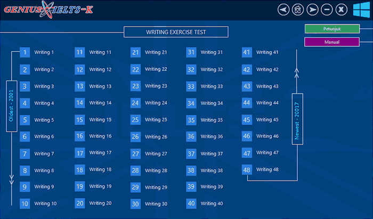Image resolution: width=373 pixels, height=219 pixels.
Task: Click the Oldest - 2001 label
Action: 11,106
